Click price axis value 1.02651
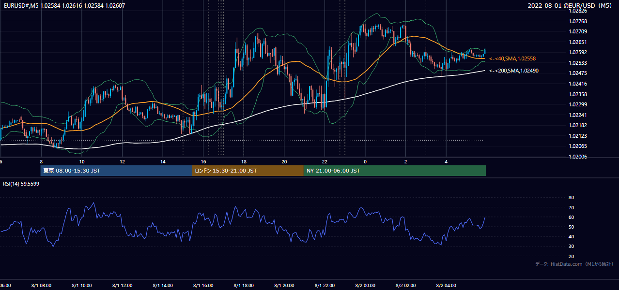 578,42
